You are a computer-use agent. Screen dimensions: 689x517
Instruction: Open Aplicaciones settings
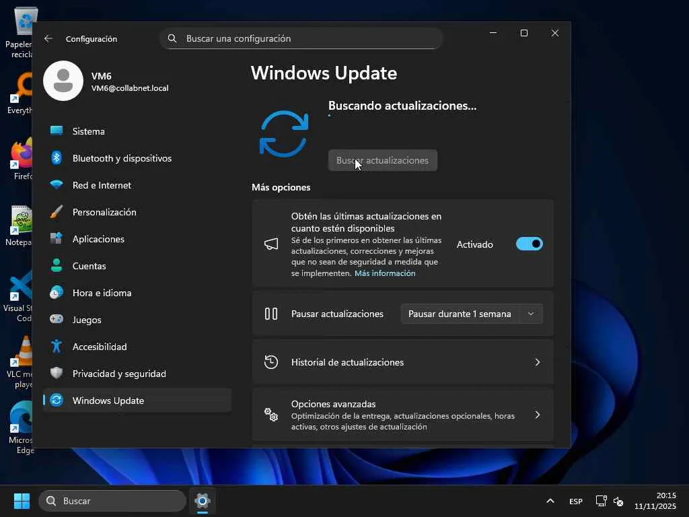pyautogui.click(x=137, y=239)
